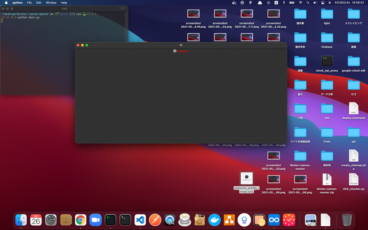Viewport: 368px width, 230px height.
Task: Open Spotlight search magnifier icon
Action: point(308,3)
